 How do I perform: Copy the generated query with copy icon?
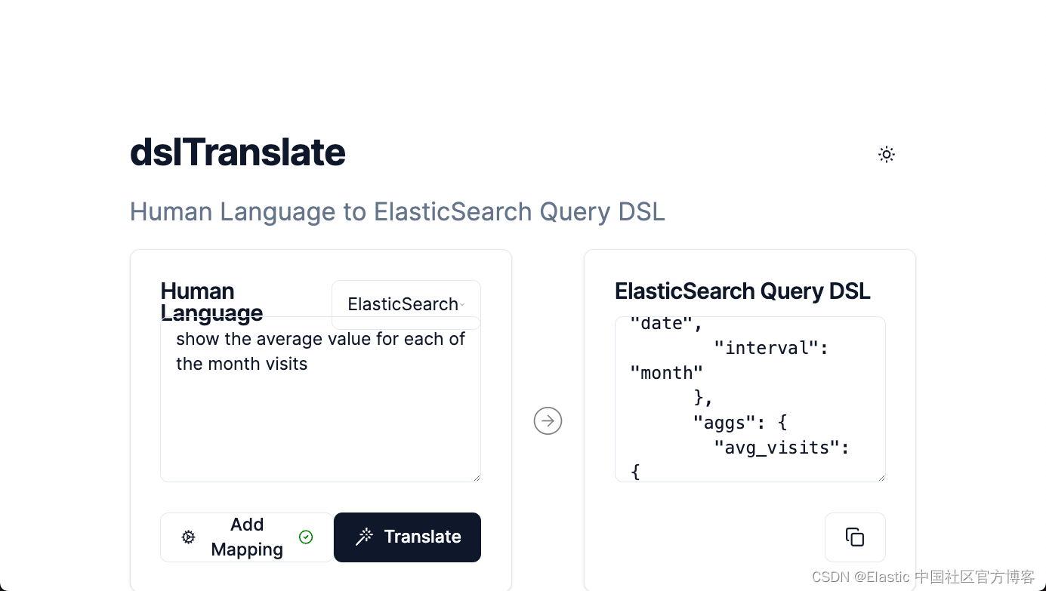tap(855, 537)
